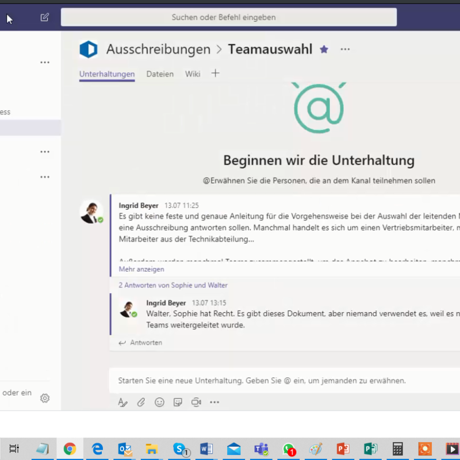
Task: Open Outlook from the taskbar
Action: coord(125,449)
